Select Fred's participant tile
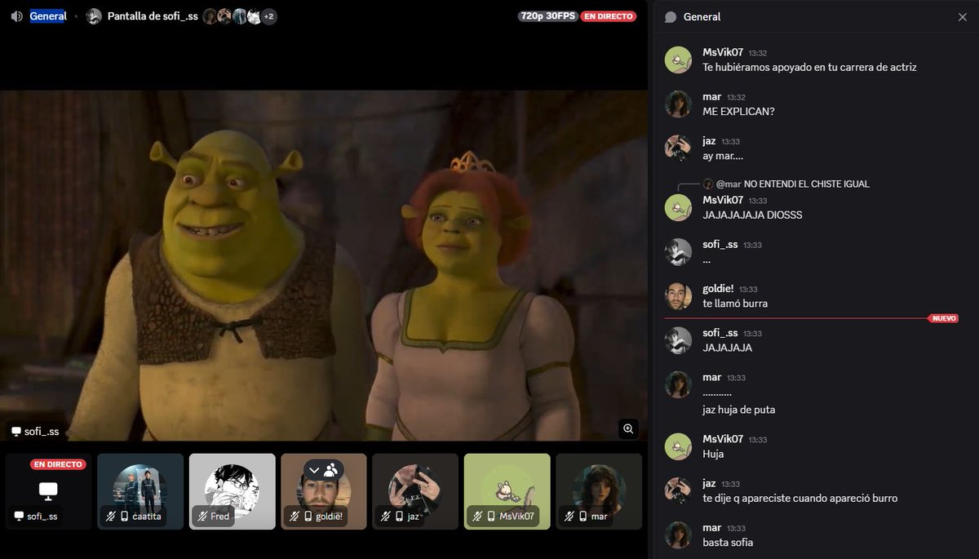This screenshot has height=559, width=979. point(233,491)
